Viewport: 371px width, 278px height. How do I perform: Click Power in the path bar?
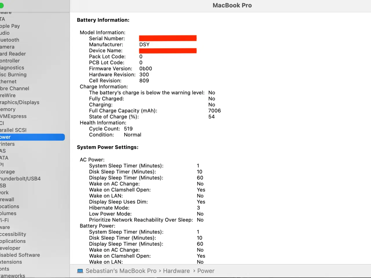(x=206, y=271)
